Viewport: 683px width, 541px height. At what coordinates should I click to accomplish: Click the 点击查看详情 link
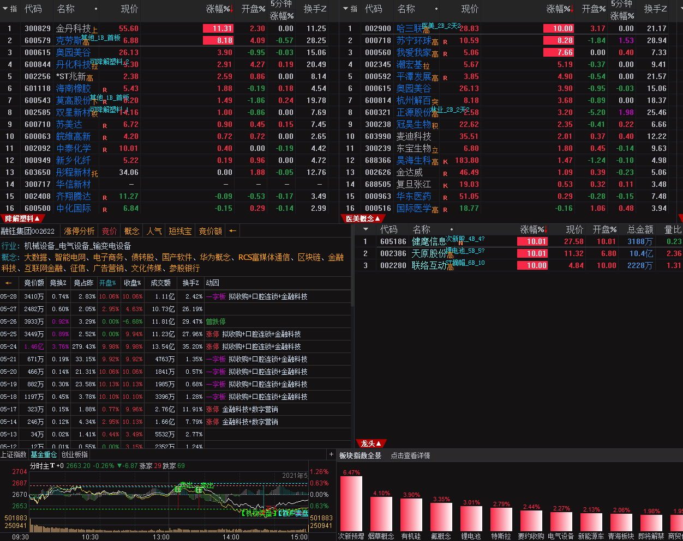(410, 455)
